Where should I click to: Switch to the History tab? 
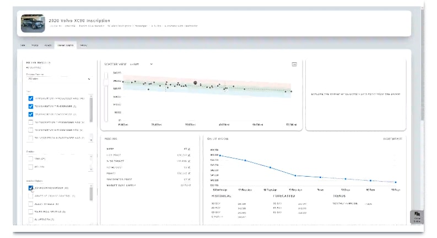coord(83,45)
